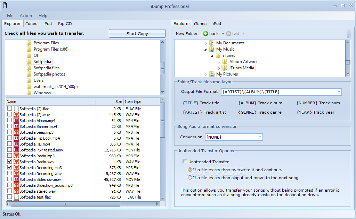Click the Start Copy button
The image size is (356, 219).
[137, 34]
